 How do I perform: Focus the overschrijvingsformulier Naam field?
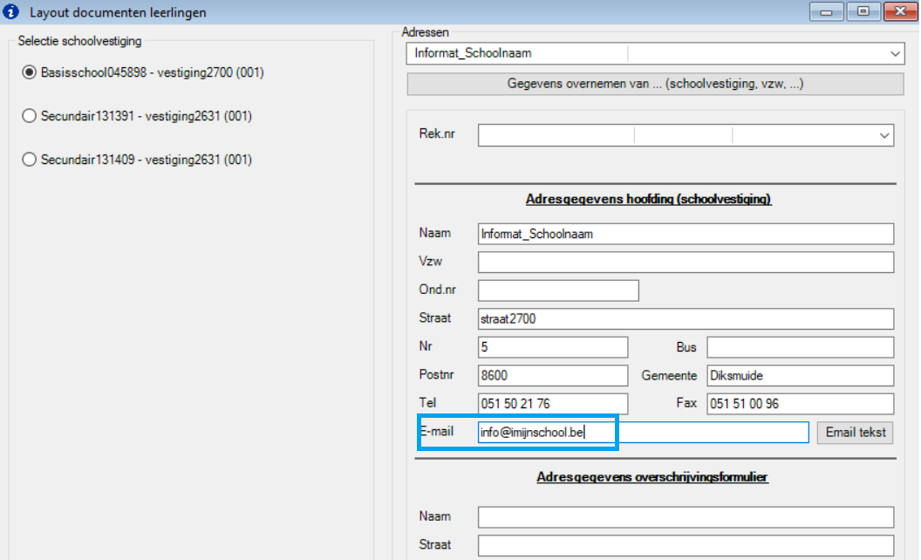[686, 517]
